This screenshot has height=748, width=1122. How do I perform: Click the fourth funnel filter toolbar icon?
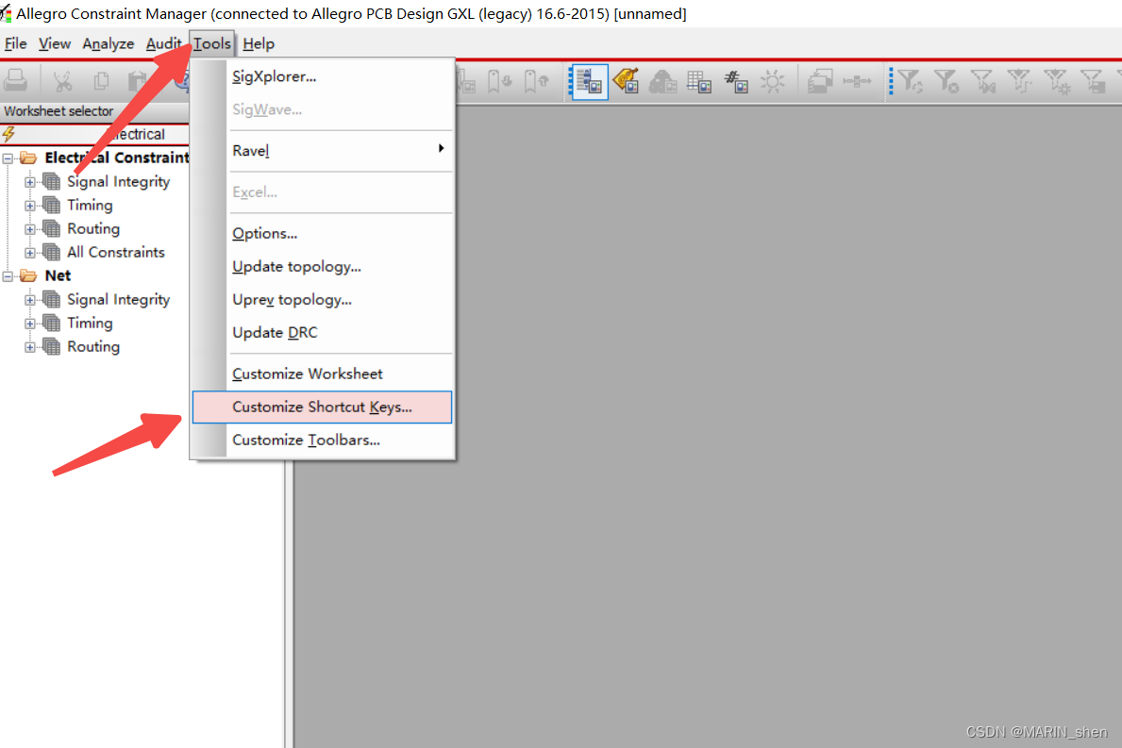[1020, 81]
